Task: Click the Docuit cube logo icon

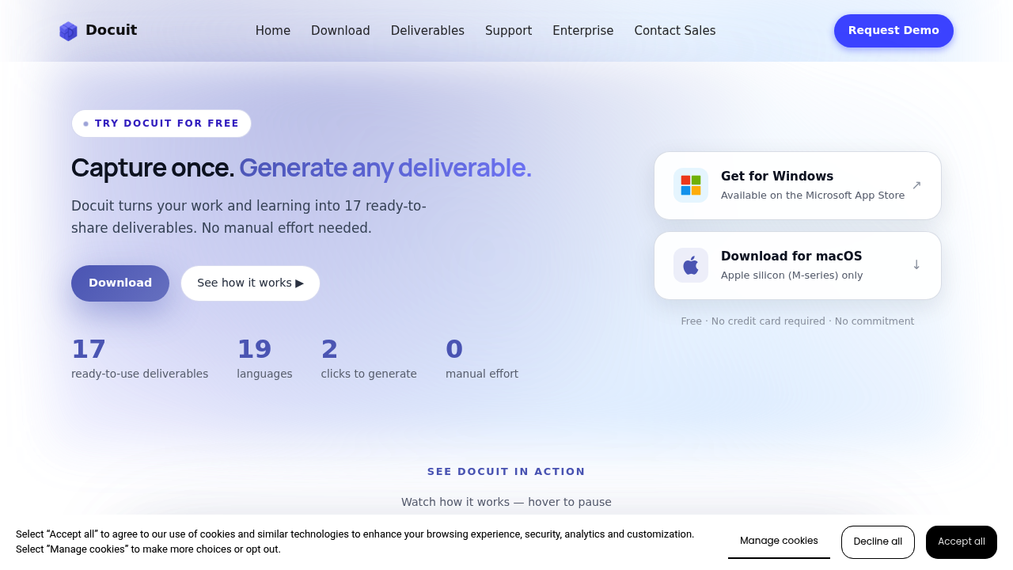Action: (69, 31)
